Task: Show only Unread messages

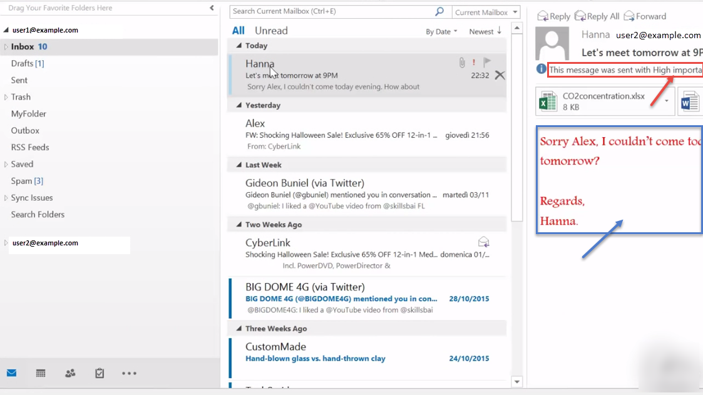Action: coord(271,31)
